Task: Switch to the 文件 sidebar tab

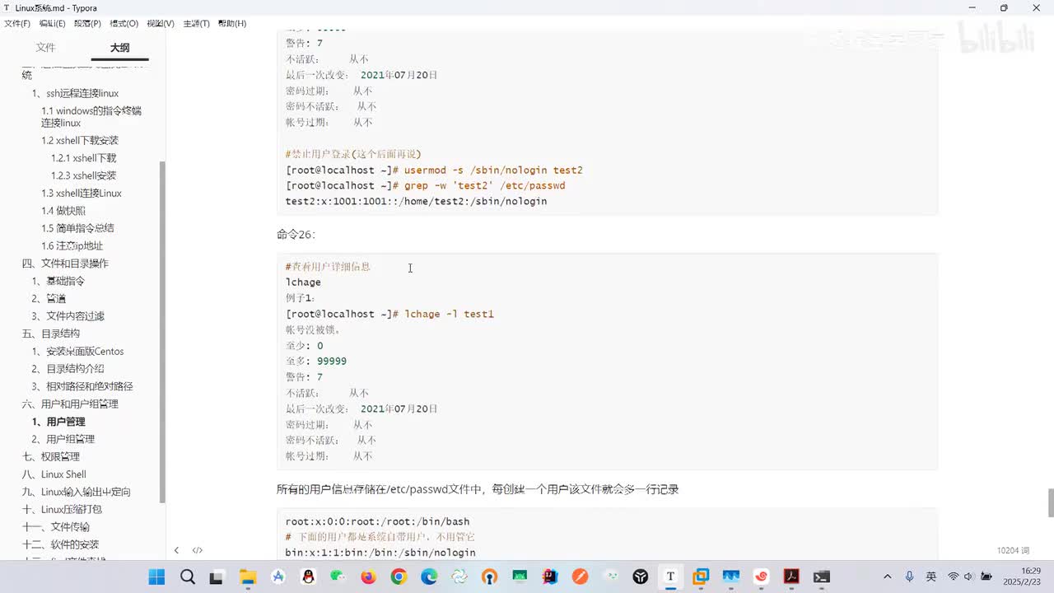Action: [45, 48]
